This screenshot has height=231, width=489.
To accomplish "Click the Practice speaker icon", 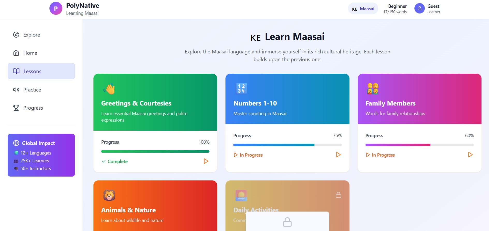I will pyautogui.click(x=16, y=90).
